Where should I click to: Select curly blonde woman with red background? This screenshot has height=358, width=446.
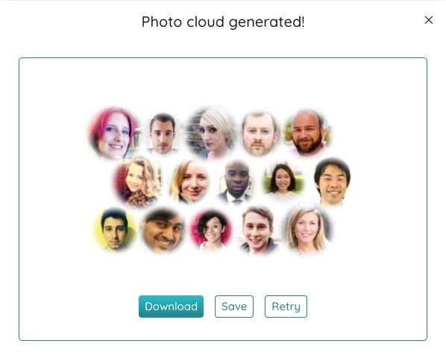point(138,181)
